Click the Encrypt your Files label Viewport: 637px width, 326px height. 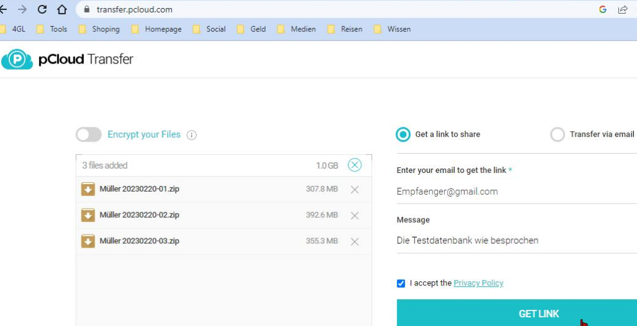click(144, 134)
